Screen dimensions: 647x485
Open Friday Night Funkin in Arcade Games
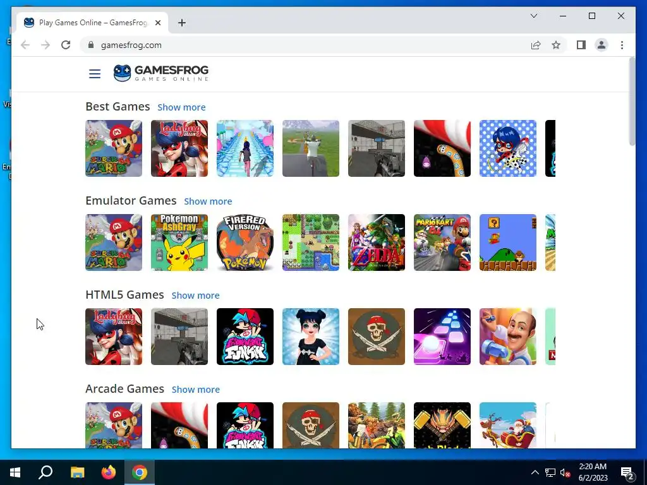click(245, 425)
